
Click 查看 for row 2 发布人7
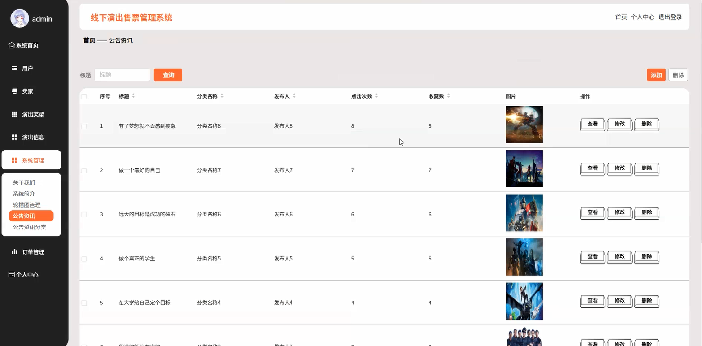pos(593,169)
